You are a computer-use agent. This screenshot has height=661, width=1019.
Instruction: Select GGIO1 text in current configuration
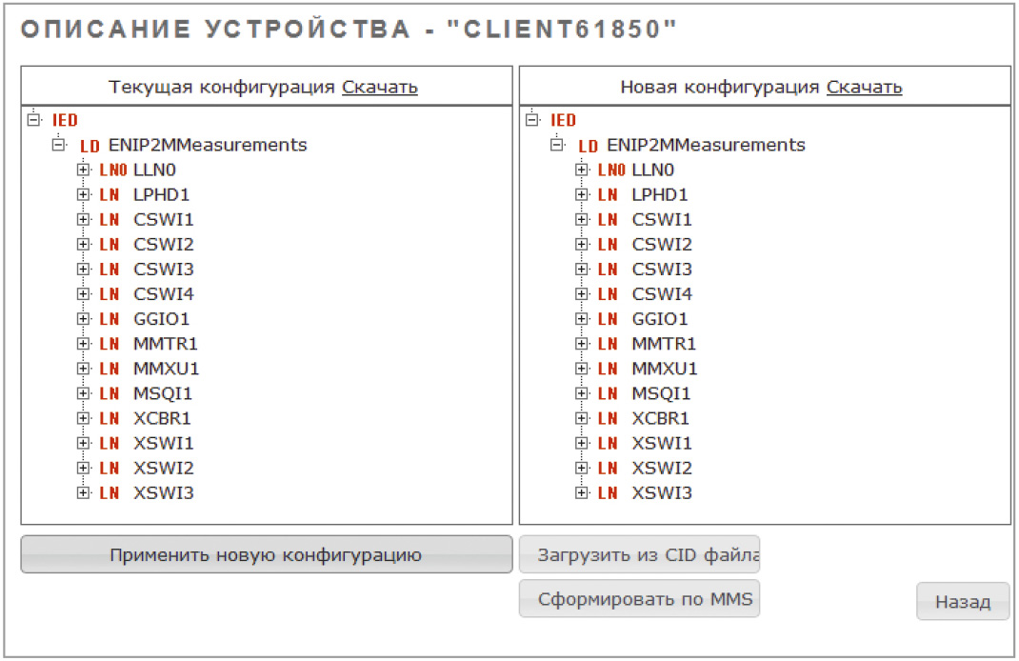pyautogui.click(x=161, y=318)
